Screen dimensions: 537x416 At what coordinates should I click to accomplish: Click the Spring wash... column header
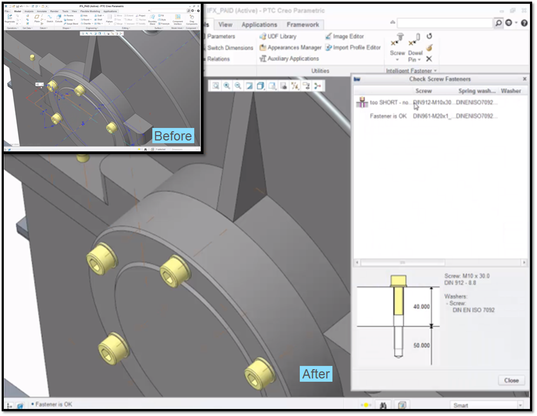477,91
